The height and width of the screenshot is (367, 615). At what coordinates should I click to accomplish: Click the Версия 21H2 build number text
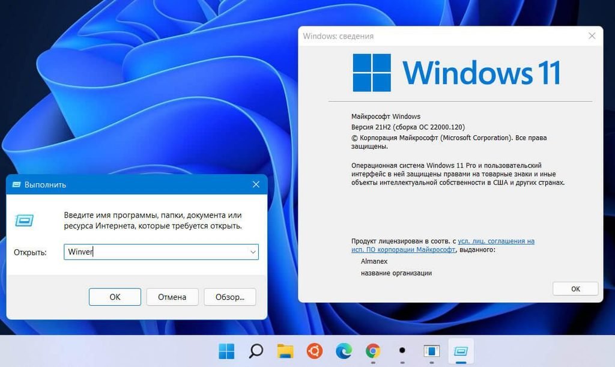408,127
